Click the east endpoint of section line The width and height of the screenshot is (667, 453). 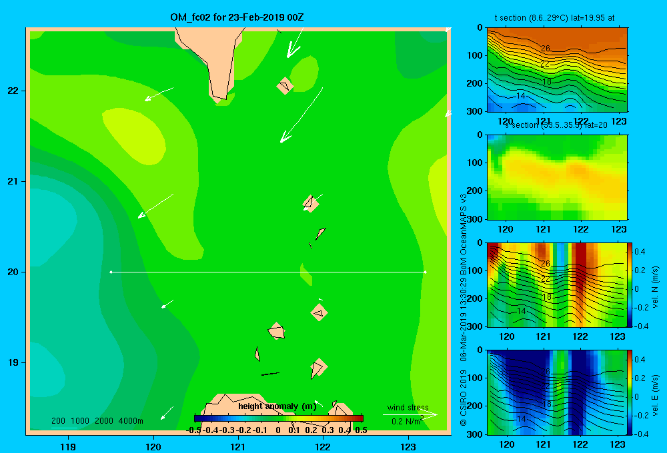pyautogui.click(x=426, y=272)
